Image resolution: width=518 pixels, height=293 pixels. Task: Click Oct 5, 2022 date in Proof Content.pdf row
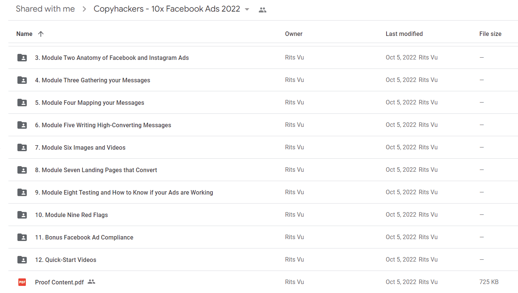pos(401,282)
